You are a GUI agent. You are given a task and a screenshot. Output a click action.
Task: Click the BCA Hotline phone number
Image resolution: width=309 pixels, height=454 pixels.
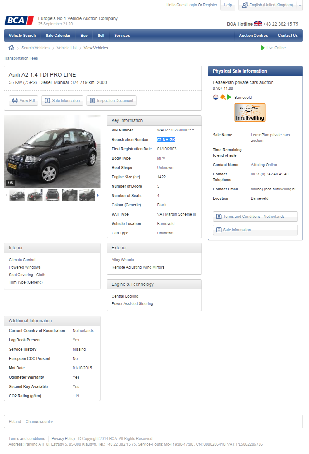pyautogui.click(x=281, y=24)
